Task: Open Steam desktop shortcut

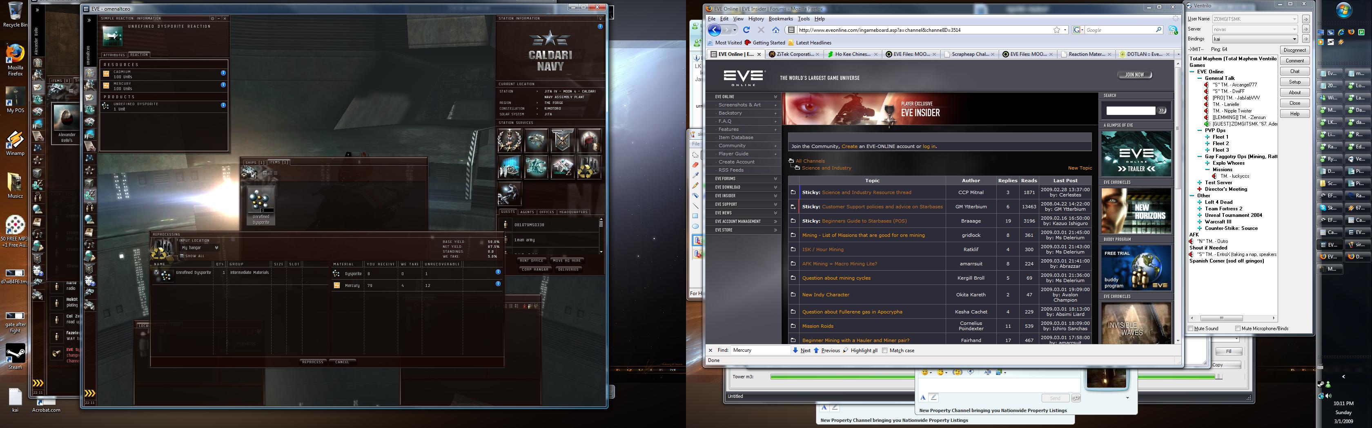Action: pos(15,356)
